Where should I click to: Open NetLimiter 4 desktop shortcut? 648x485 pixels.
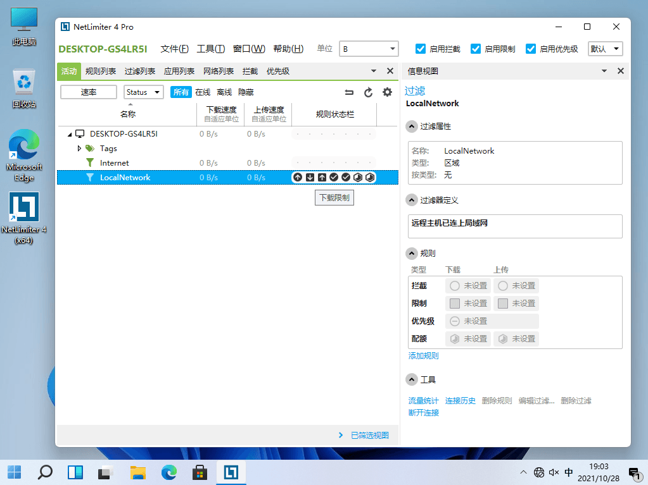click(x=24, y=218)
